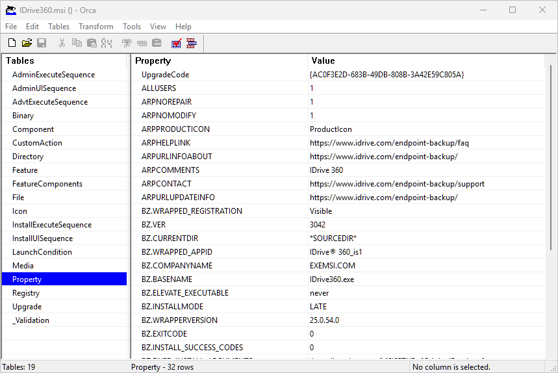
Task: Select the InstallExecuteSequence table
Action: click(52, 225)
